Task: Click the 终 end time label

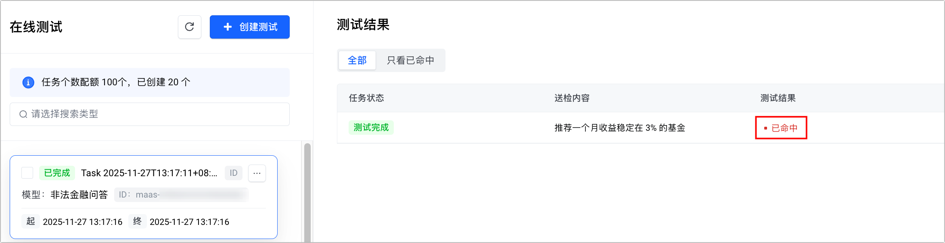Action: pos(137,222)
